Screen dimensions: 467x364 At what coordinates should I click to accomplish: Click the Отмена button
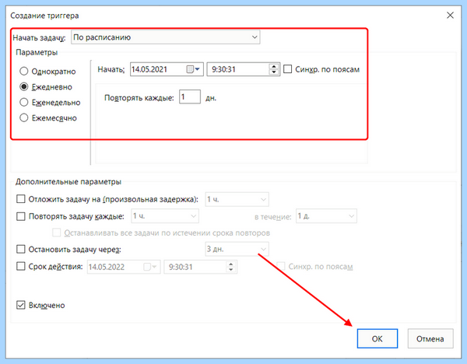tap(430, 338)
